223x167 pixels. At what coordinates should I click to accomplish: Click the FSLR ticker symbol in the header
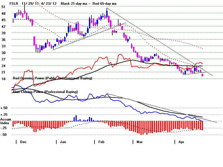click(x=14, y=3)
